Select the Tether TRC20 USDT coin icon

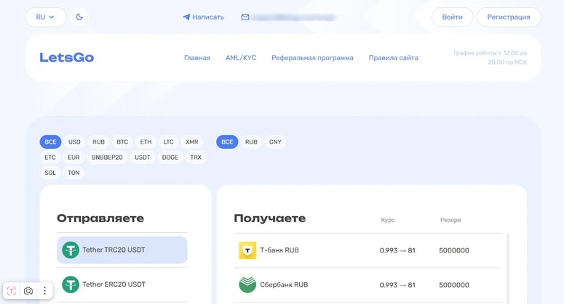(71, 250)
